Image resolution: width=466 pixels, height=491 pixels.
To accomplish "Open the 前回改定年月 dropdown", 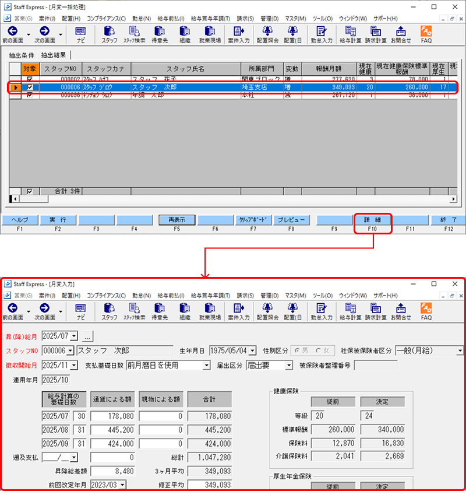I will [122, 485].
